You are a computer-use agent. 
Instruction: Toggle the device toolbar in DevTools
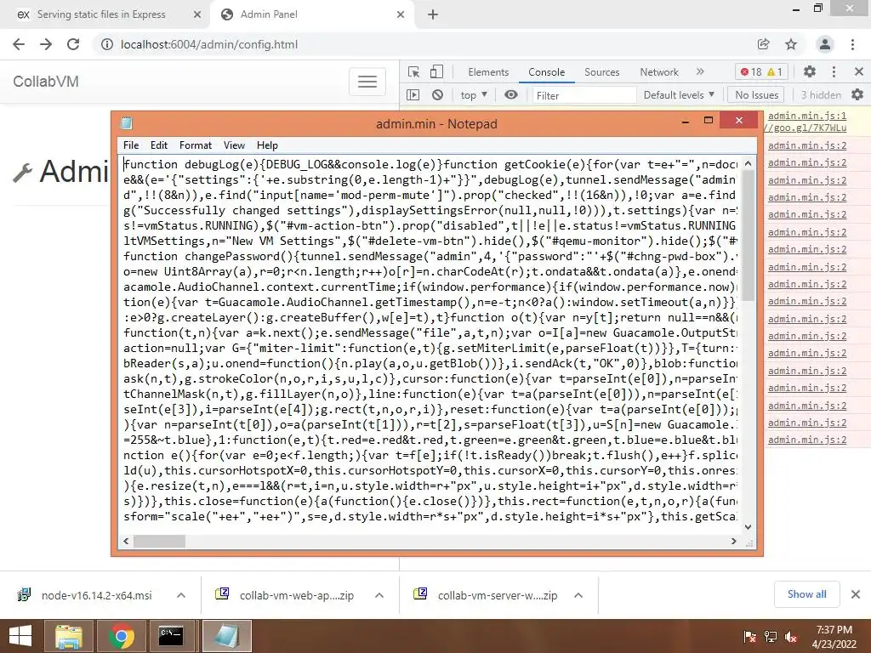pos(436,71)
